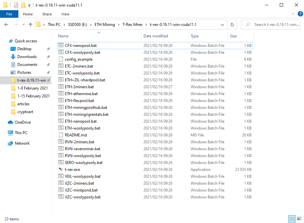Image resolution: width=304 pixels, height=223 pixels.
Task: Select ETH-ethermine.bat batch file icon
Action: [61, 93]
